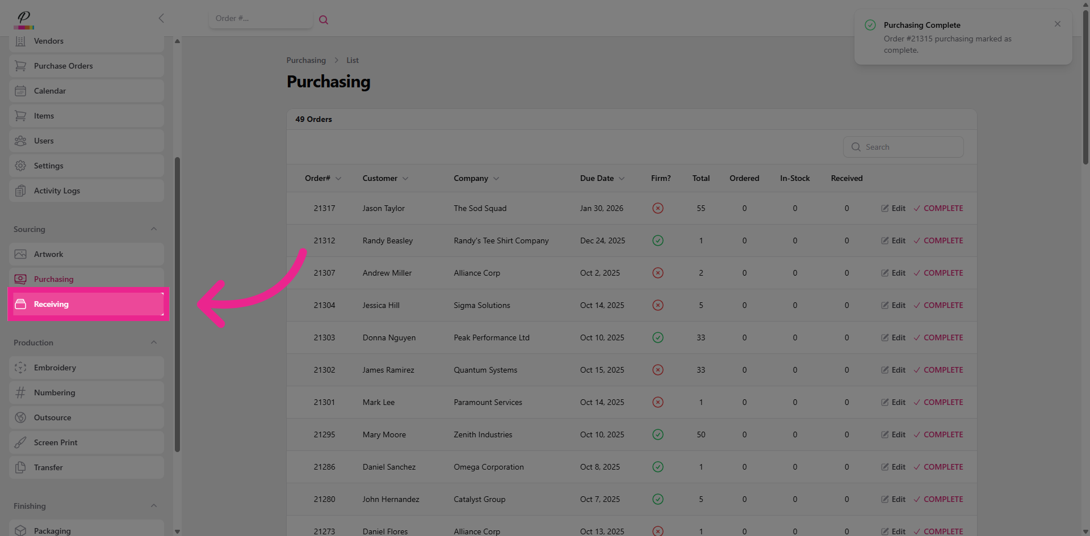The height and width of the screenshot is (536, 1090).
Task: Mark order 21304 as COMPLETE
Action: [x=938, y=305]
